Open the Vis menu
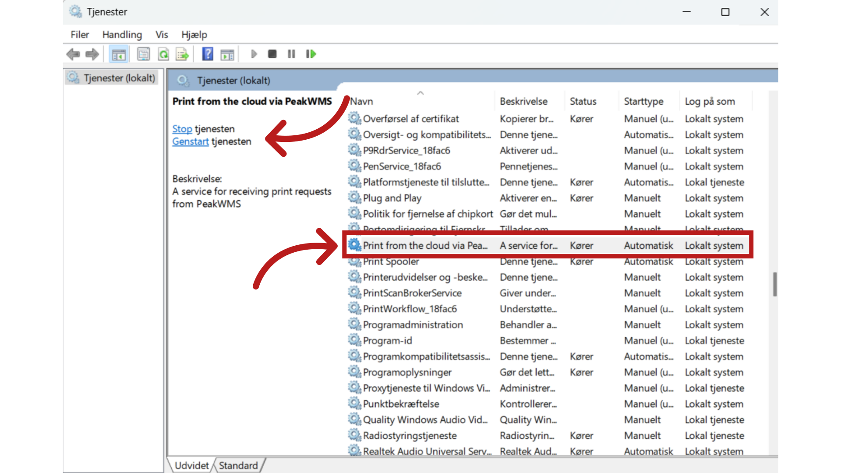 click(x=162, y=35)
